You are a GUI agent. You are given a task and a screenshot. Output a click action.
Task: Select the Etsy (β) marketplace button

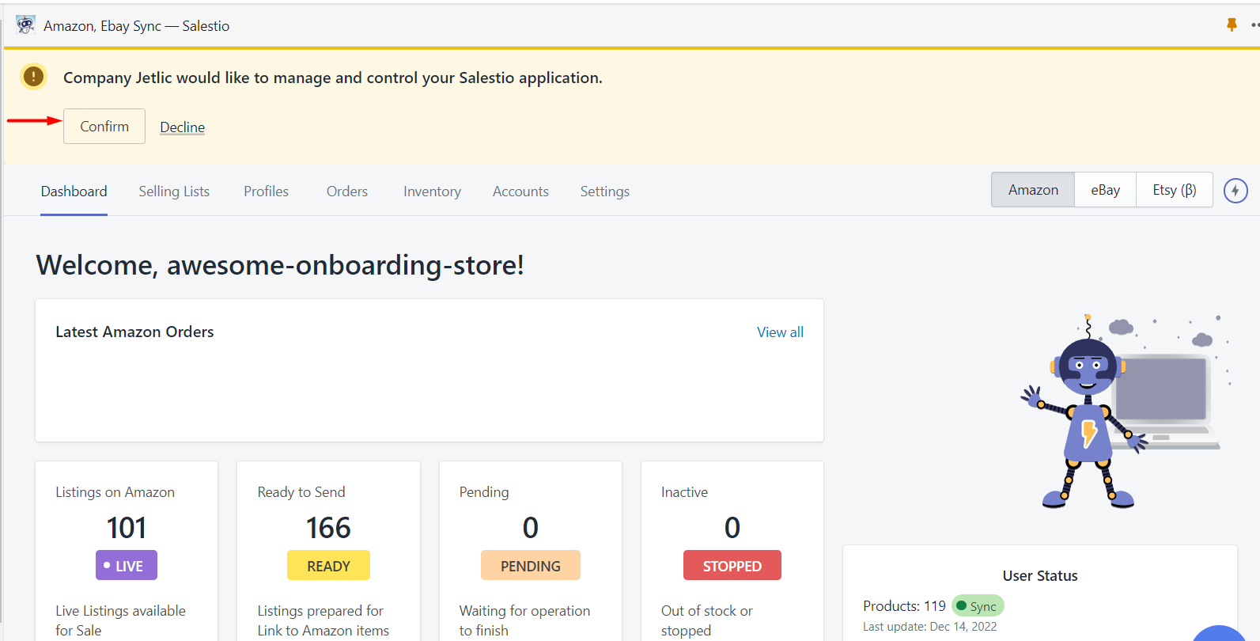(1175, 190)
